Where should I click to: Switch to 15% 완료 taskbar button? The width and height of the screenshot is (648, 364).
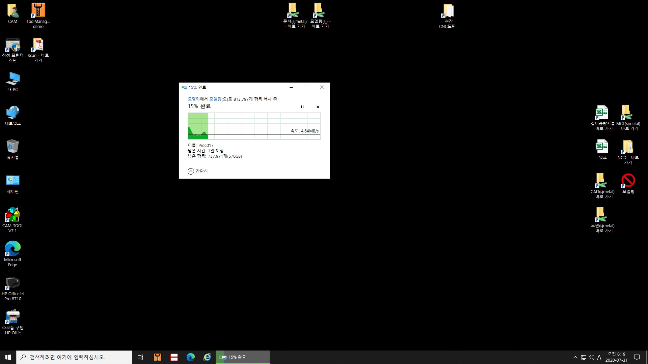[x=243, y=357]
